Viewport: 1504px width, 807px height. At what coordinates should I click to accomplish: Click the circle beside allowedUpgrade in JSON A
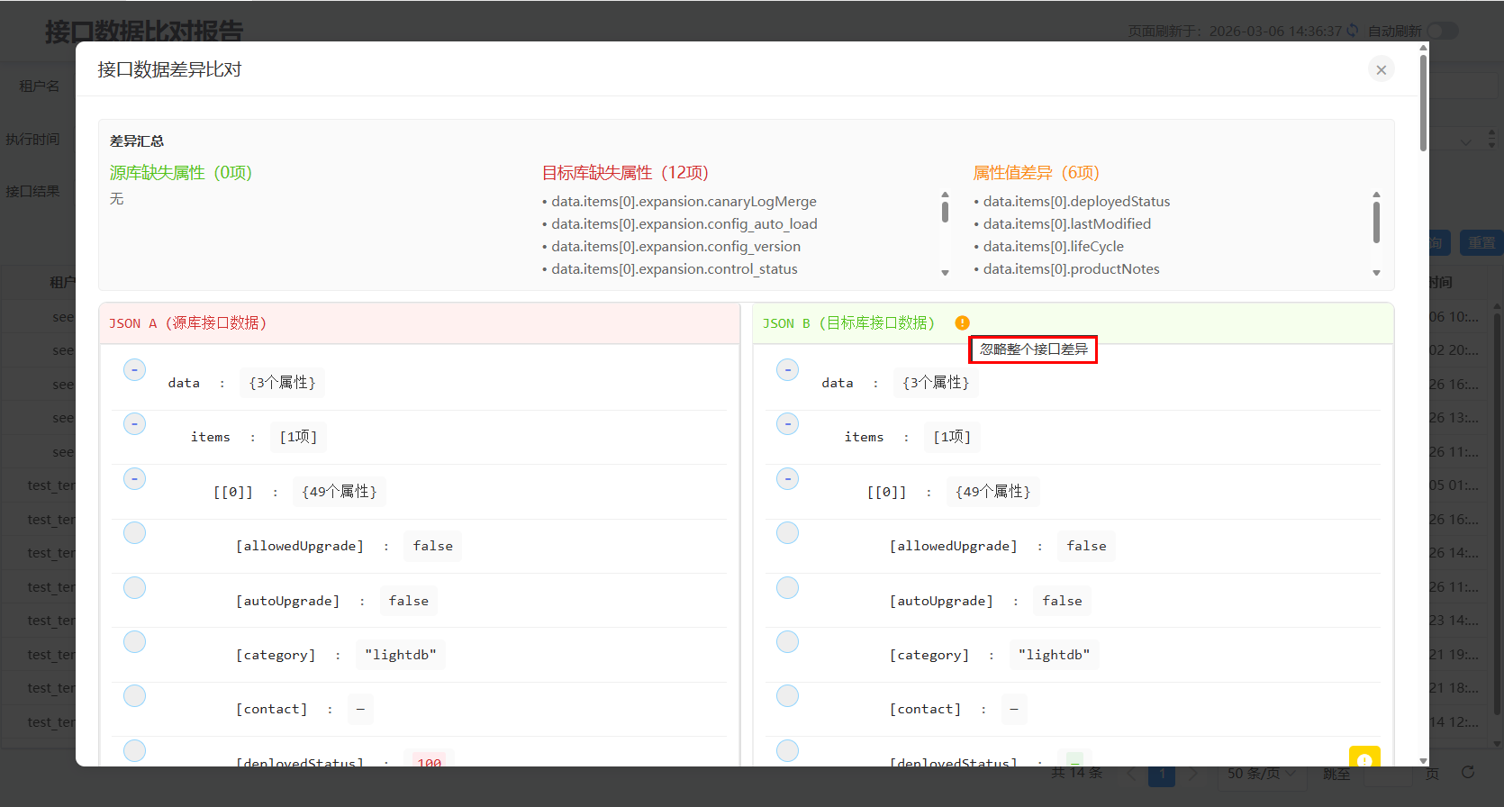coord(134,533)
